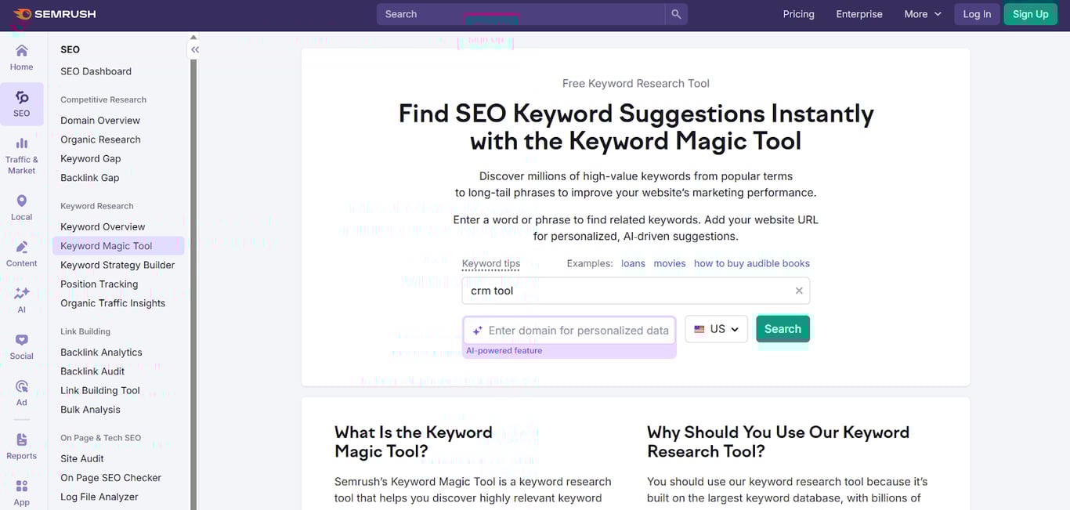1070x510 pixels.
Task: Open Backlink Gap
Action: pos(90,178)
